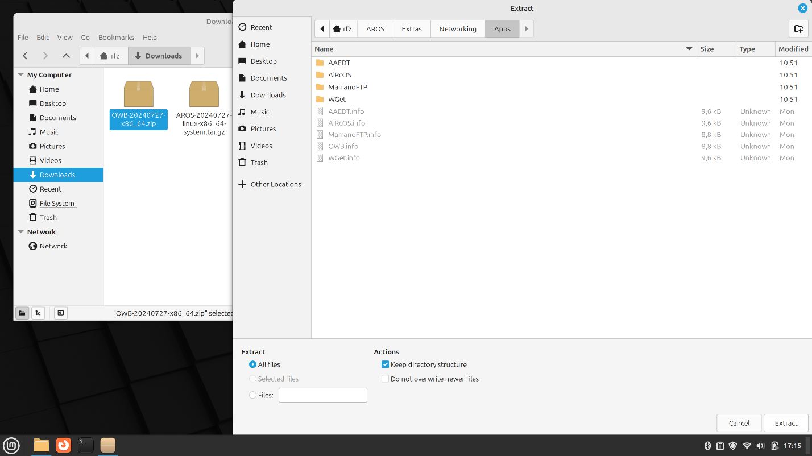
Task: Click the Files pattern input field
Action: pyautogui.click(x=323, y=395)
